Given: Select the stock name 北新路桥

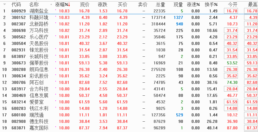Looking at the screenshot, I should (39, 24).
